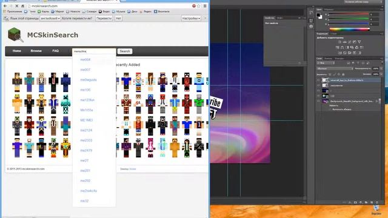The image size is (388, 218).
Task: Click the delete layer trash icon
Action: click(377, 202)
